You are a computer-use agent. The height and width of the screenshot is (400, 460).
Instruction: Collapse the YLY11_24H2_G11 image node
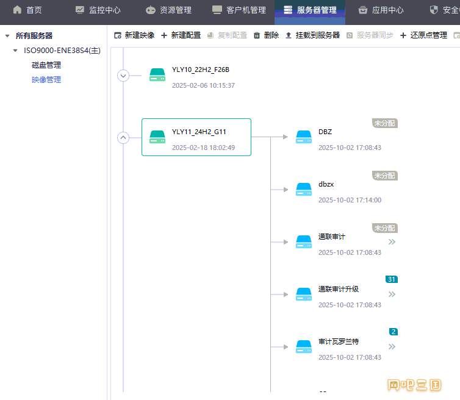123,137
